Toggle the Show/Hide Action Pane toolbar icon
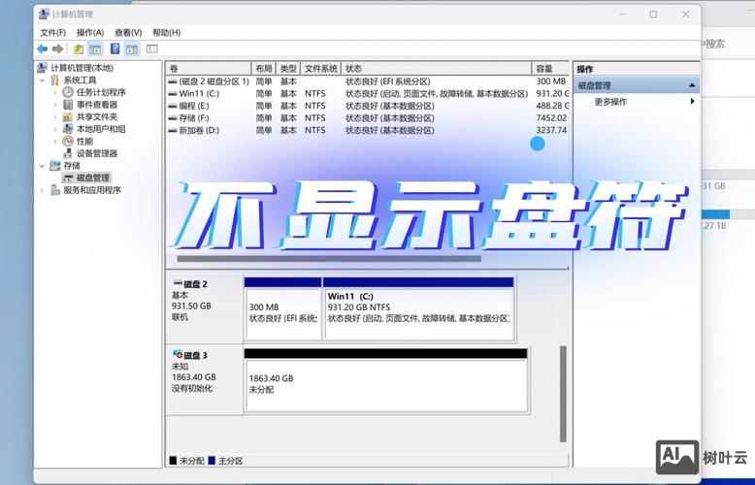Image resolution: width=755 pixels, height=485 pixels. pyautogui.click(x=131, y=48)
